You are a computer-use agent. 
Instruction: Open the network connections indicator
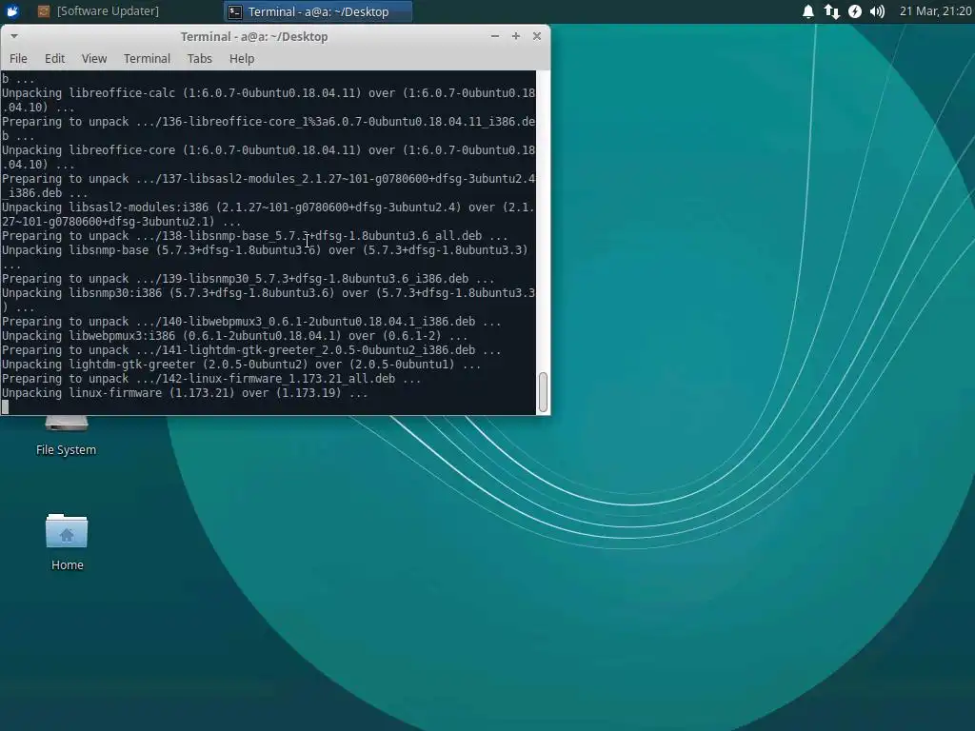point(831,11)
